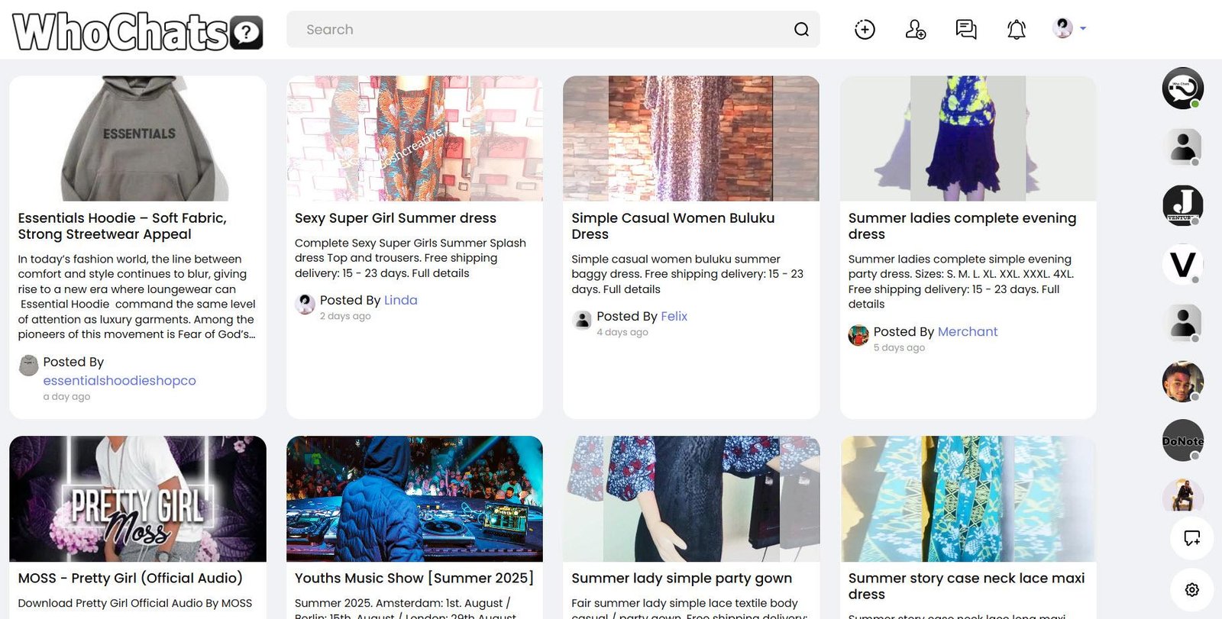Click the '5 days ago' timestamp

tap(899, 347)
